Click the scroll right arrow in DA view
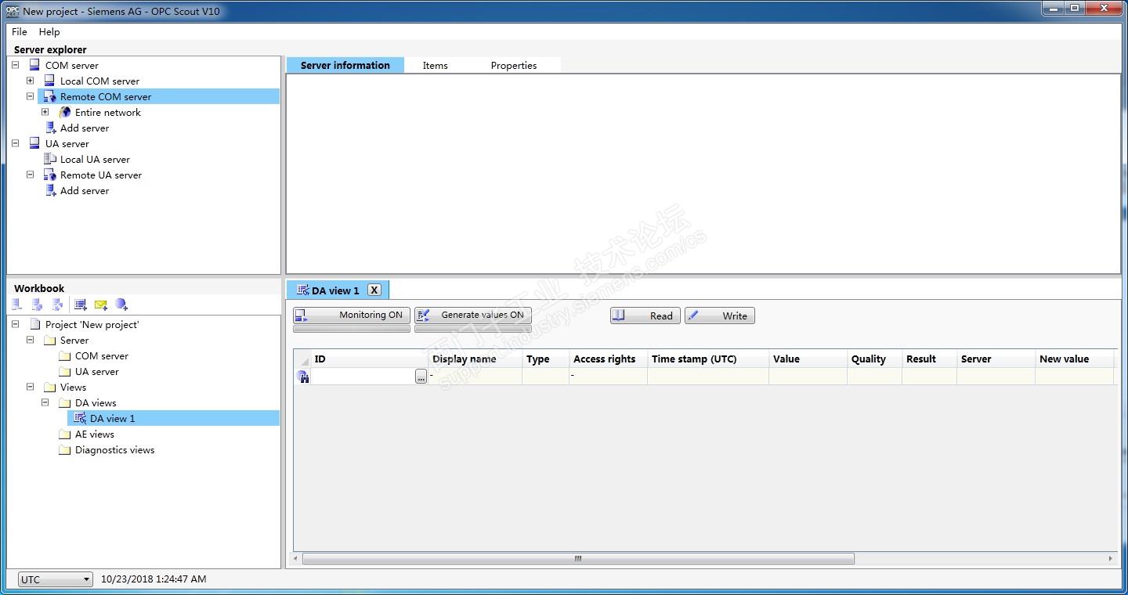The image size is (1128, 595). [1111, 559]
